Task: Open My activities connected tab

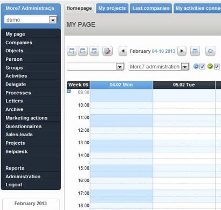Action: [197, 8]
